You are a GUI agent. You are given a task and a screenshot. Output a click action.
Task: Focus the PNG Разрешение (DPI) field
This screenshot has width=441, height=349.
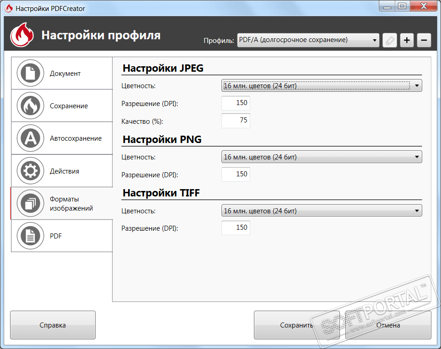pyautogui.click(x=236, y=174)
